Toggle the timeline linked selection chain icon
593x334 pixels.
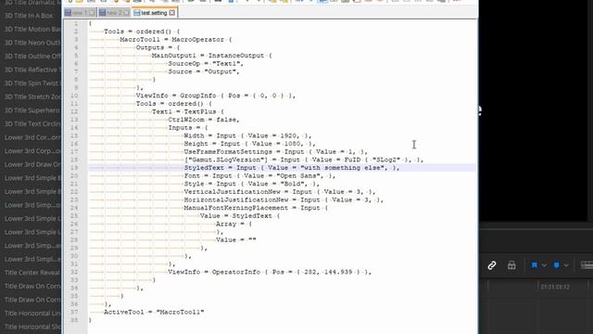pyautogui.click(x=492, y=265)
